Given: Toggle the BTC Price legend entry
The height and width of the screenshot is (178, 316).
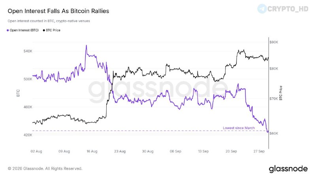Looking at the screenshot, I should coord(52,30).
